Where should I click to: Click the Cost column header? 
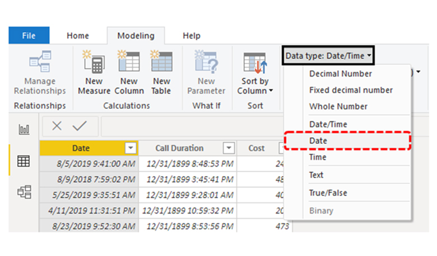(257, 148)
